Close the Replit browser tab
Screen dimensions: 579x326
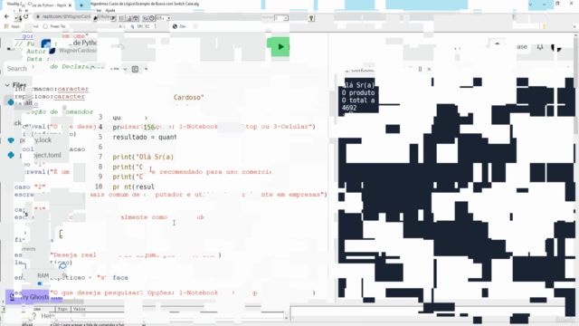pyautogui.click(x=70, y=5)
